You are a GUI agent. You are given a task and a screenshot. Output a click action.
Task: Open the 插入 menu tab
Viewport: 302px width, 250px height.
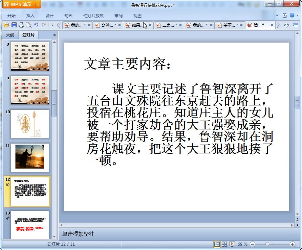(30, 16)
